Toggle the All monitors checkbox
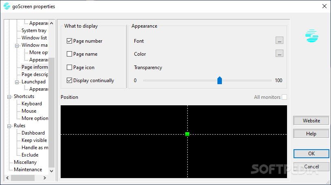Screen dimensions: 331x185 tap(284, 97)
